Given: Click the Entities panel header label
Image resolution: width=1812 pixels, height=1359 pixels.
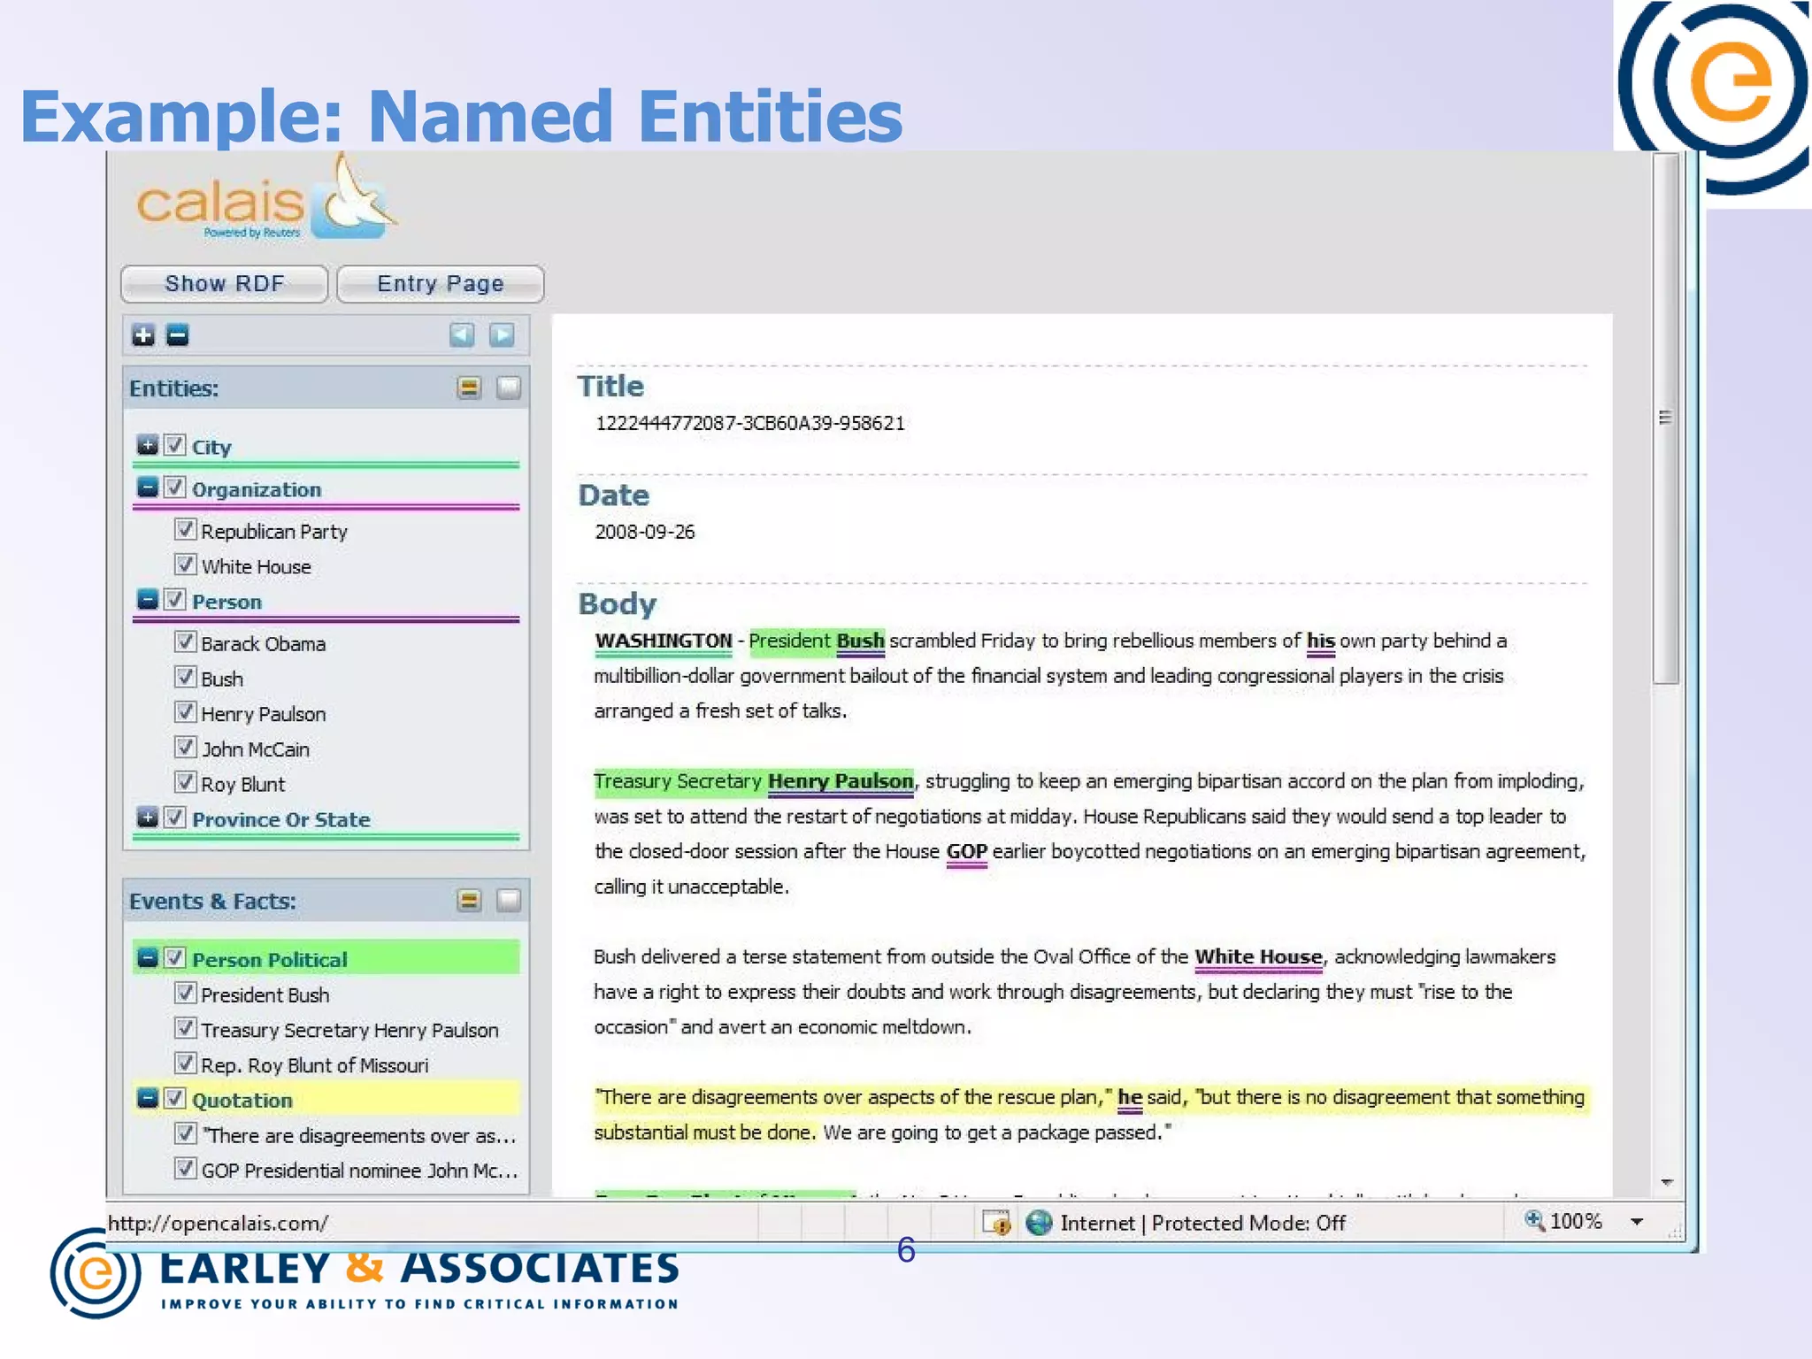Looking at the screenshot, I should click(173, 388).
